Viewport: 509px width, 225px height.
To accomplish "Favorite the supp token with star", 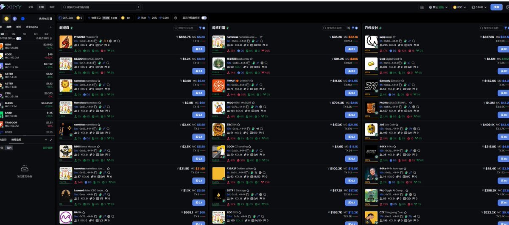I will pyautogui.click(x=394, y=37).
